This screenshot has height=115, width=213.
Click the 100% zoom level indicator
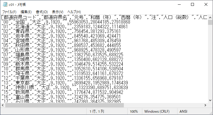pyautogui.click(x=134, y=111)
